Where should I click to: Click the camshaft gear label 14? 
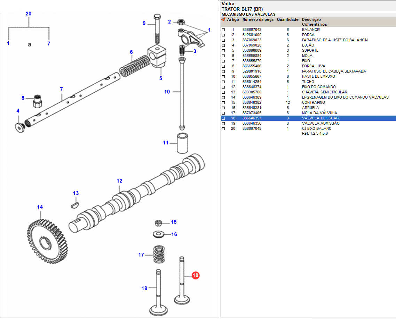40,207
